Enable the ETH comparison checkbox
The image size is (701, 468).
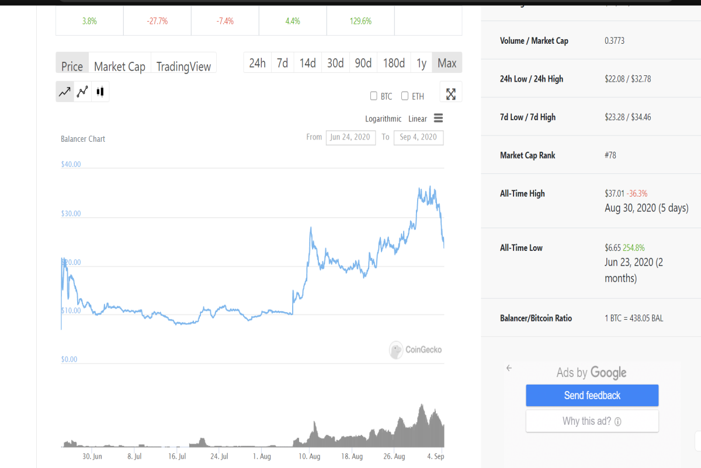(405, 96)
